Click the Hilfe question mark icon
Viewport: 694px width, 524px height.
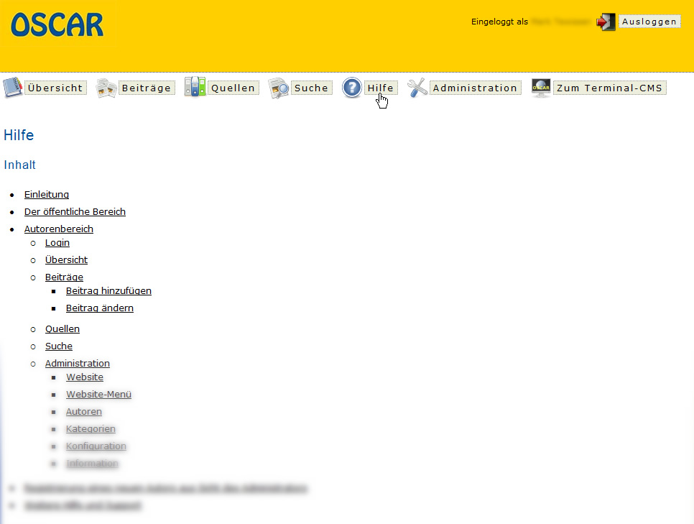pos(352,88)
